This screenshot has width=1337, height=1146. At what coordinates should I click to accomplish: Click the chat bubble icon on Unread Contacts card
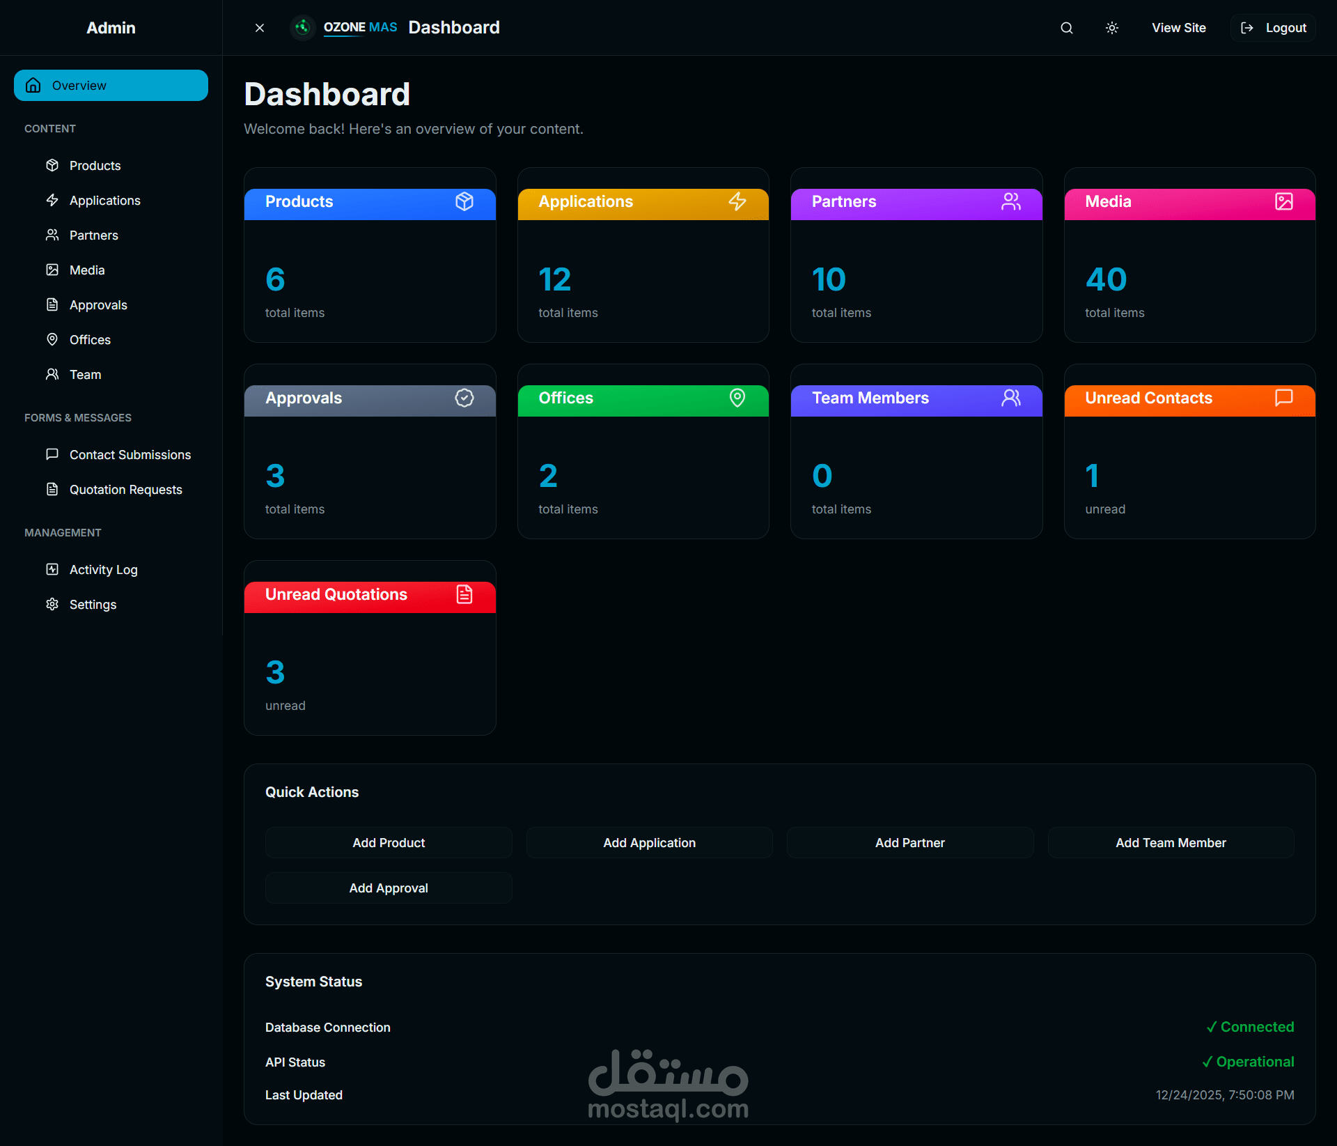pos(1283,398)
